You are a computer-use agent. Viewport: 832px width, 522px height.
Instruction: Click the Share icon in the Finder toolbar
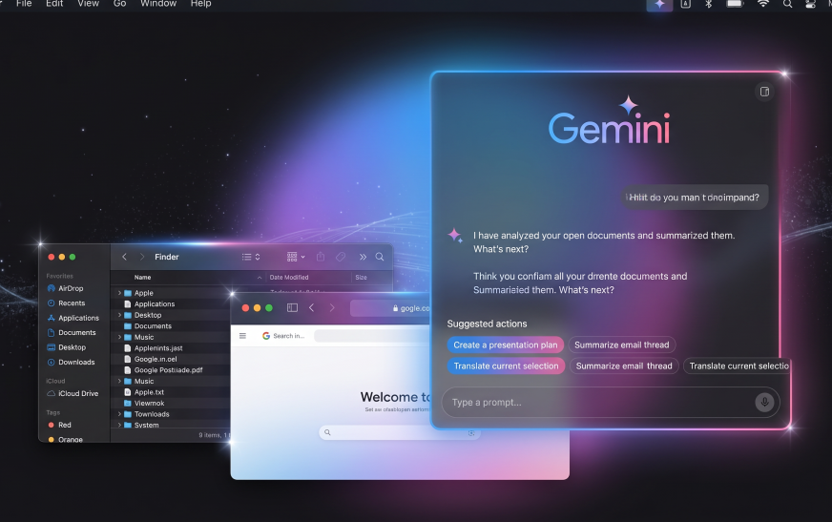pos(321,257)
